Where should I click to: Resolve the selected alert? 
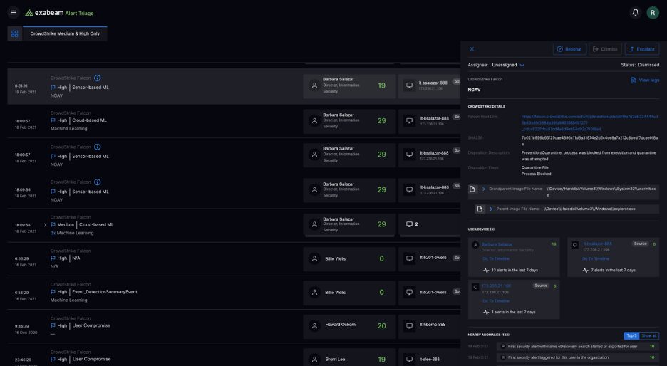(569, 49)
